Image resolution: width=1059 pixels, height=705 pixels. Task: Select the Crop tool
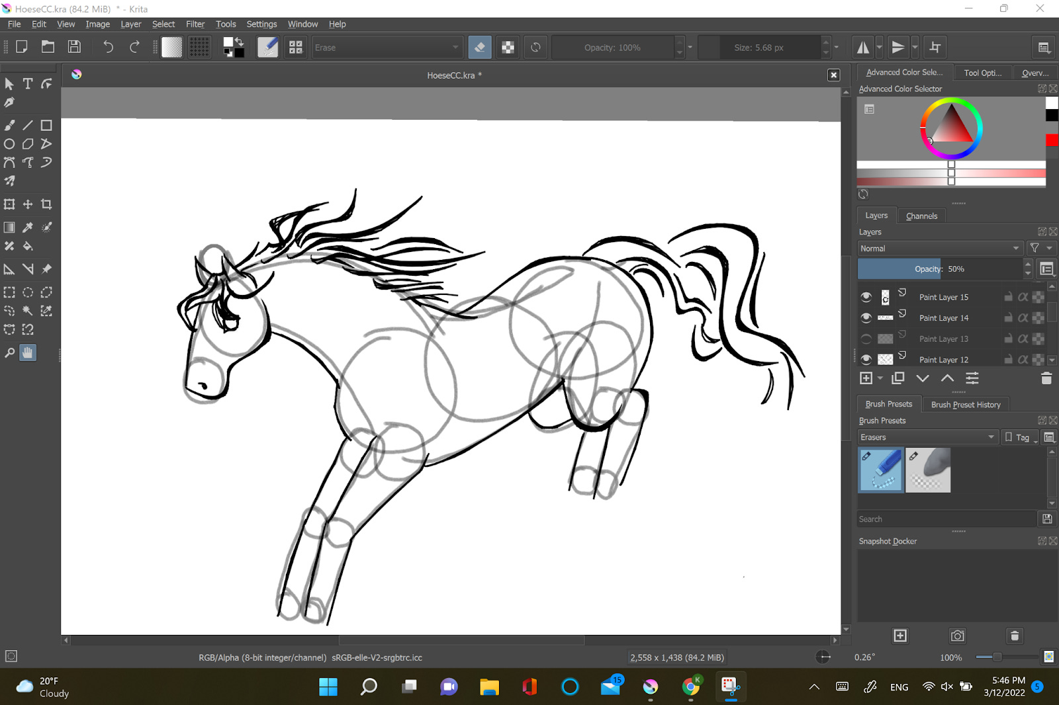[x=46, y=204]
